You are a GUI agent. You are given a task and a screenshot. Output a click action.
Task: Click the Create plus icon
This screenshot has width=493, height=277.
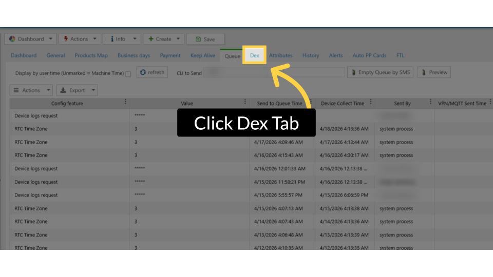150,39
